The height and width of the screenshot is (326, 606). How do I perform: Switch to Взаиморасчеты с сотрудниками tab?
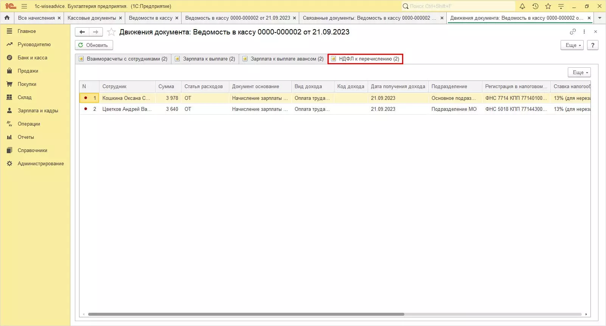123,59
